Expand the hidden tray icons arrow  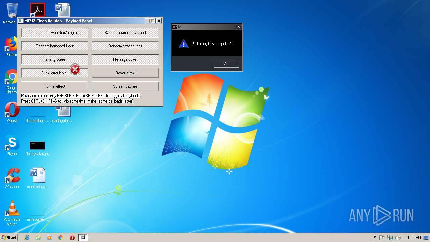coord(375,238)
